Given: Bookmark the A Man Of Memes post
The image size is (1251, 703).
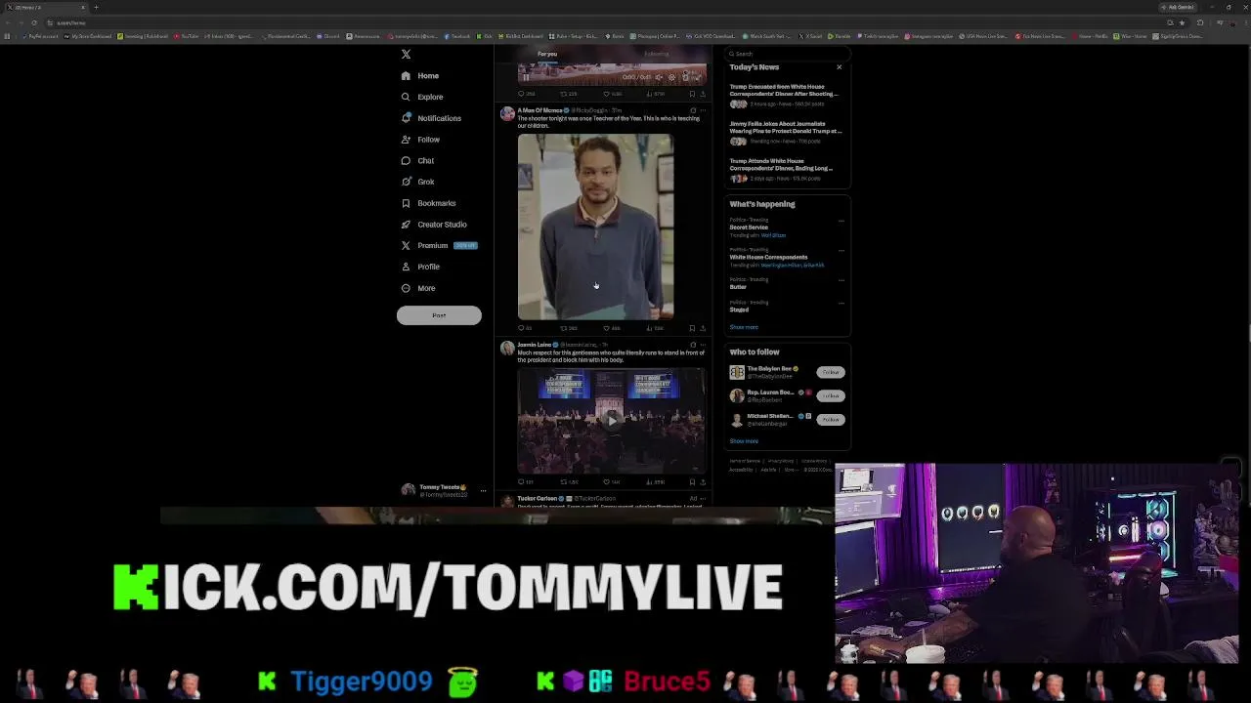Looking at the screenshot, I should tap(692, 328).
